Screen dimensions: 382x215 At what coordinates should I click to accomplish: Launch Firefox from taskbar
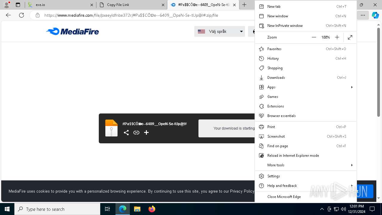[152, 209]
